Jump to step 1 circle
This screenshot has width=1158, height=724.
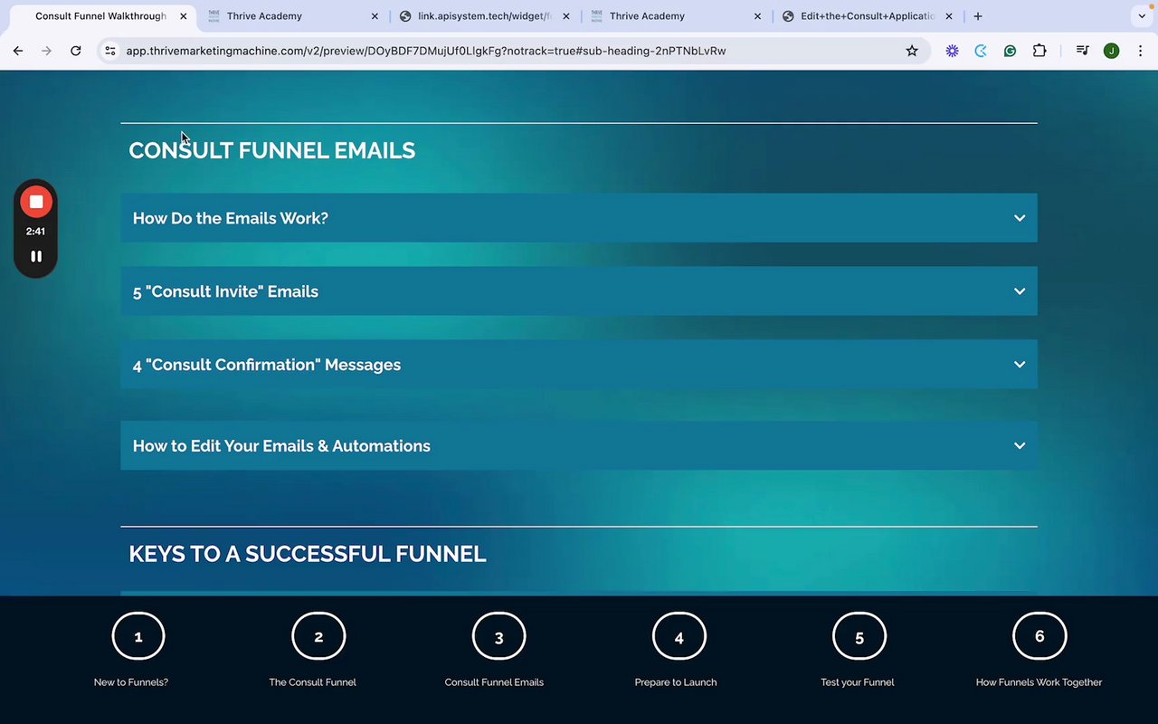pos(138,636)
